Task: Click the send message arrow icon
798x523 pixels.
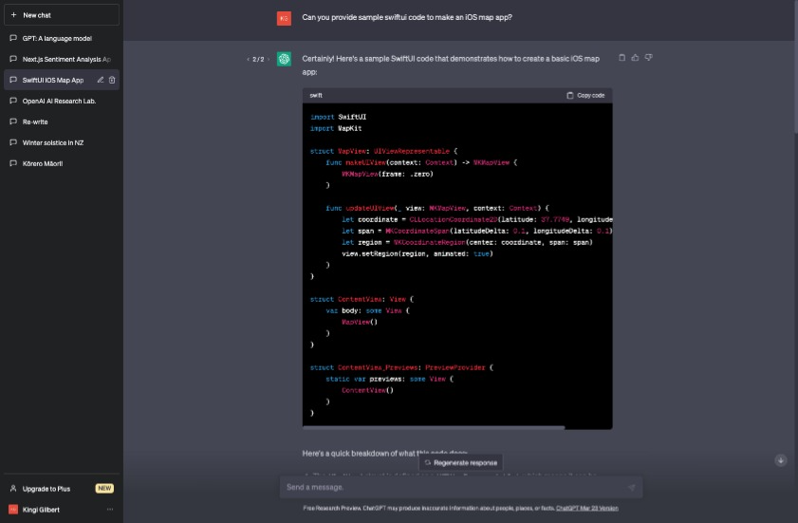Action: [x=632, y=487]
